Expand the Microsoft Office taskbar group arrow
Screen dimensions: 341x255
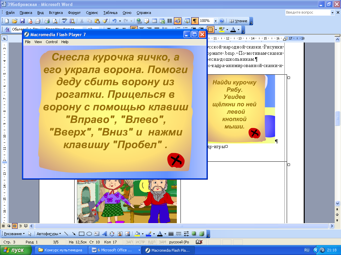(x=139, y=250)
